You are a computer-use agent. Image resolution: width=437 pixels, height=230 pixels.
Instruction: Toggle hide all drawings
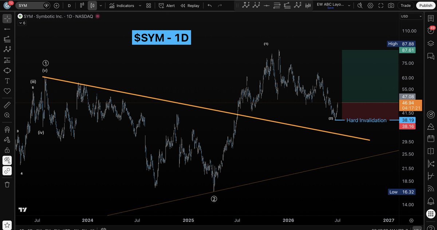point(7,160)
